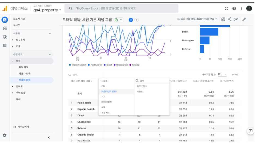Select 기기 in dimension category menu
The image size is (257, 145).
(x=116, y=97)
